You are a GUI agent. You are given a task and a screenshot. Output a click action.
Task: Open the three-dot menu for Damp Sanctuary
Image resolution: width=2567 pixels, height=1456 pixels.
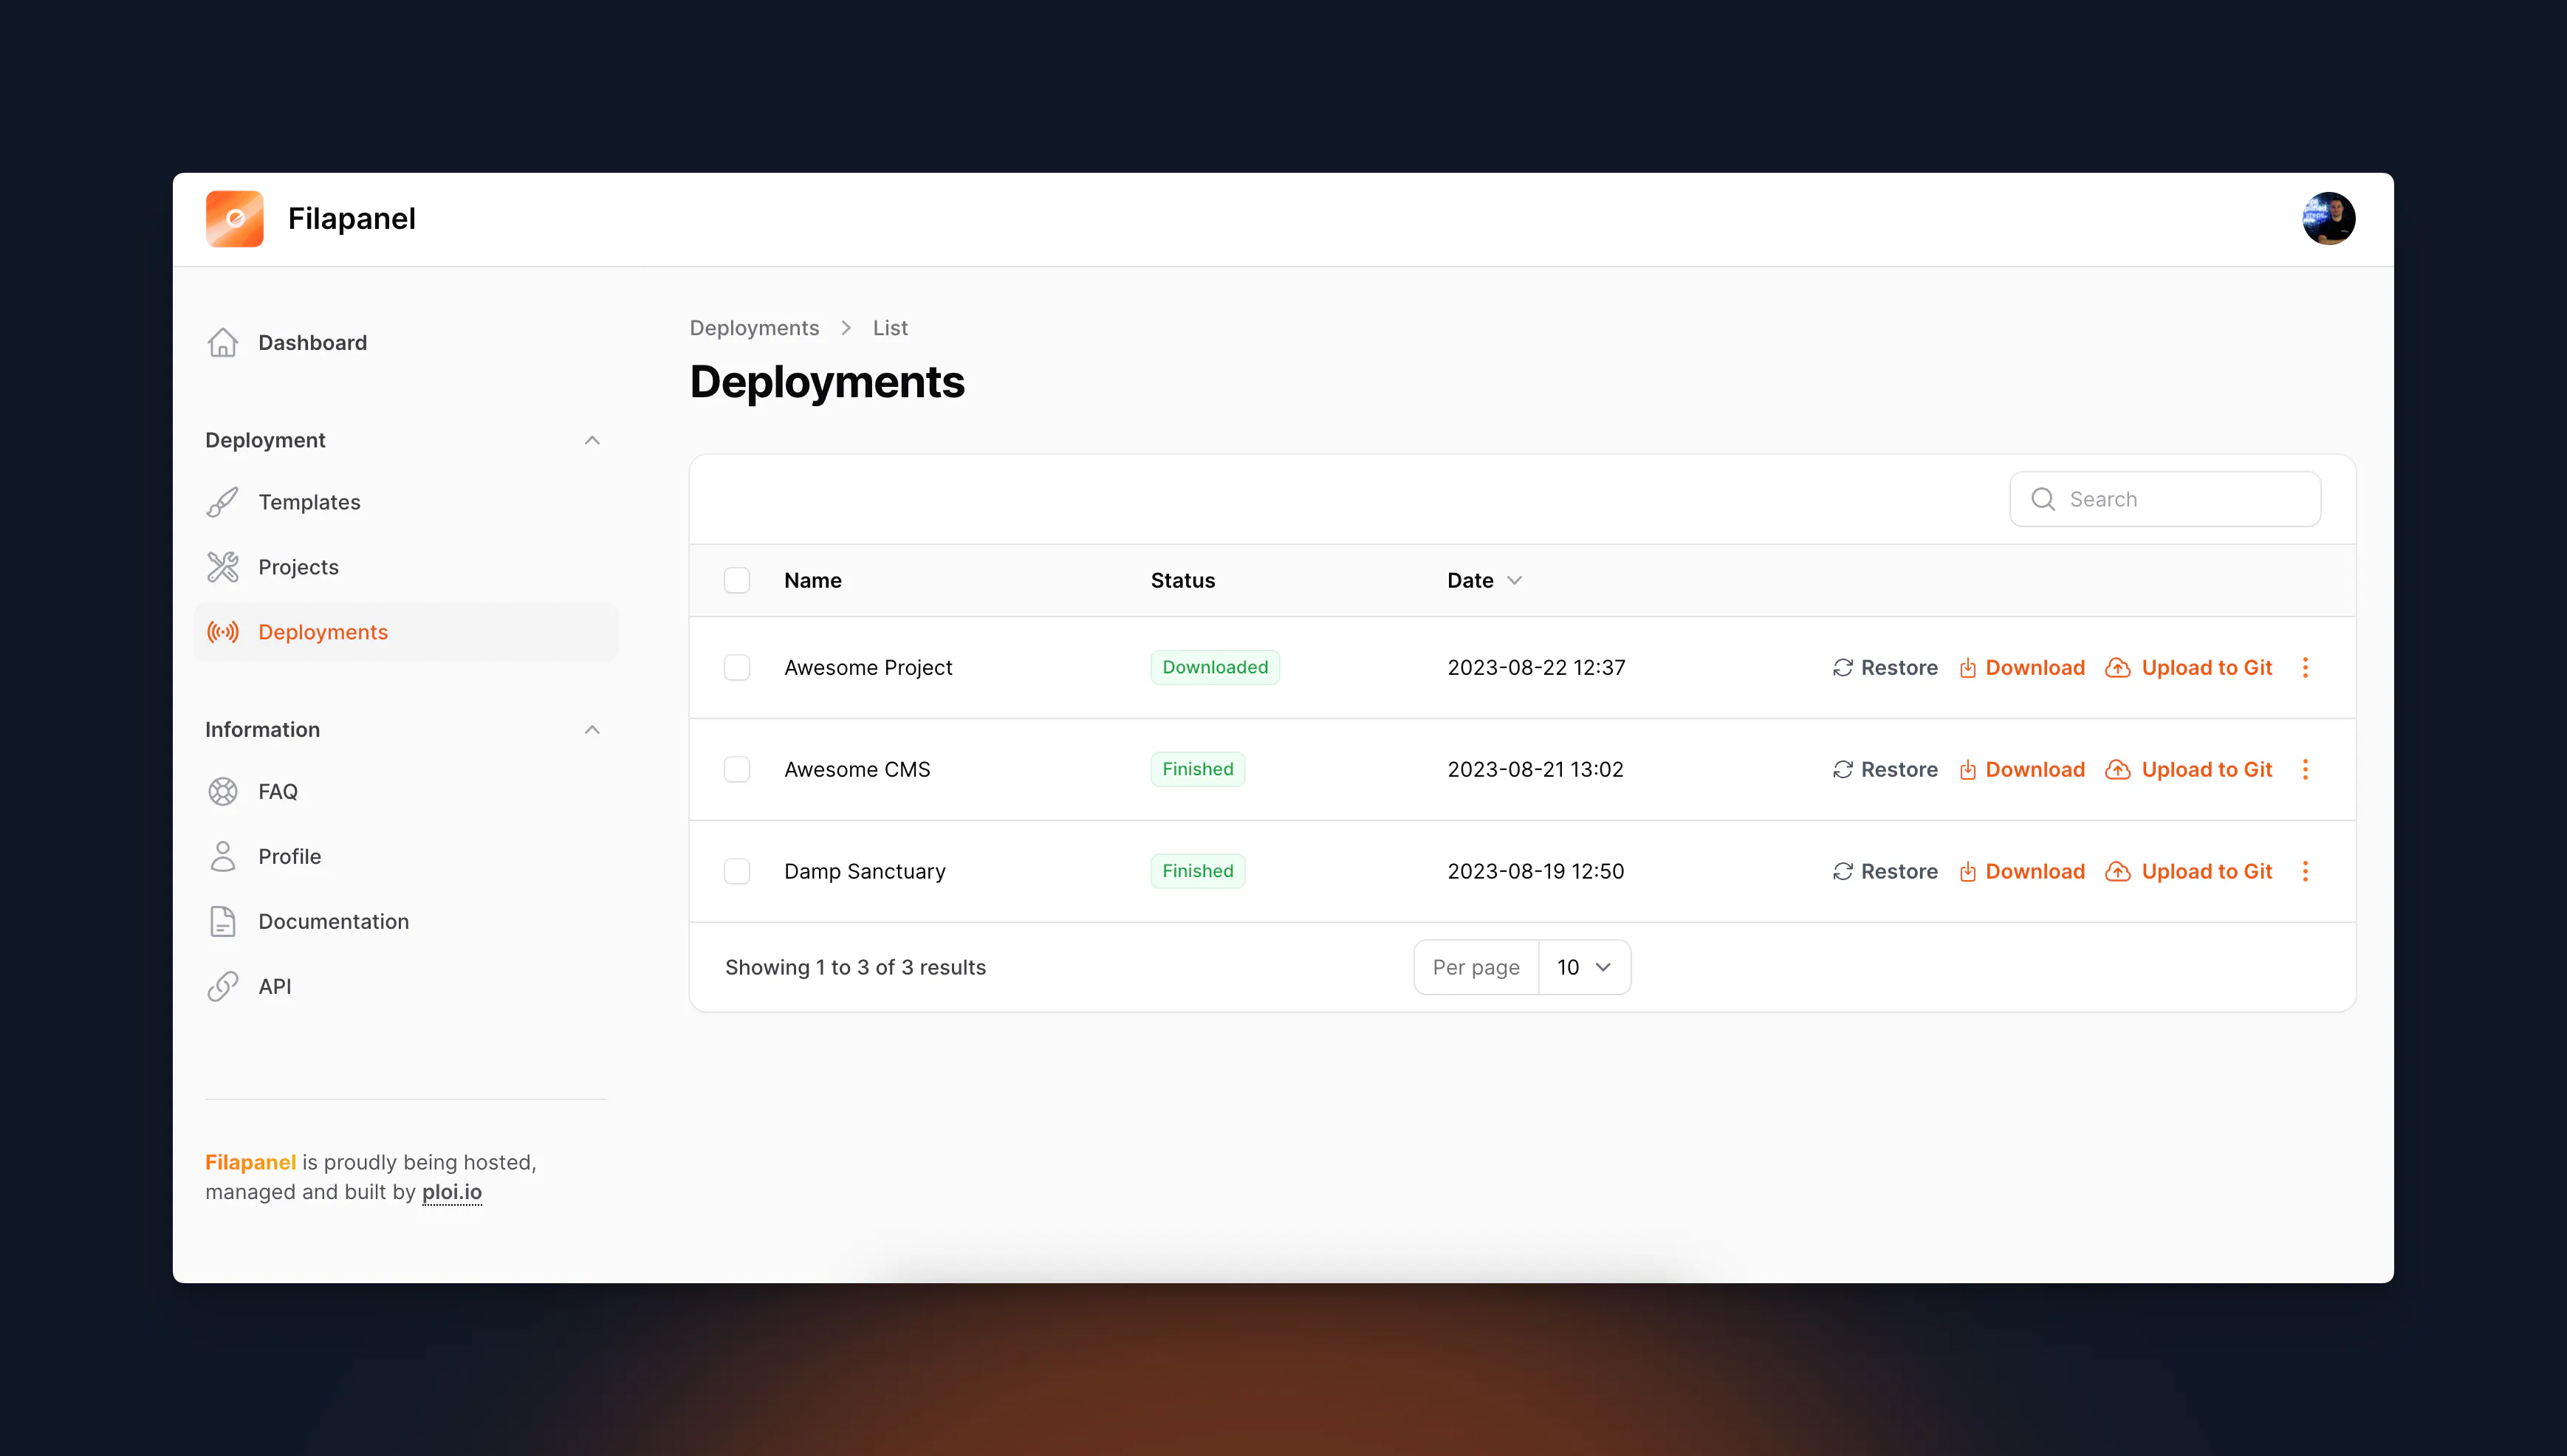[2305, 872]
